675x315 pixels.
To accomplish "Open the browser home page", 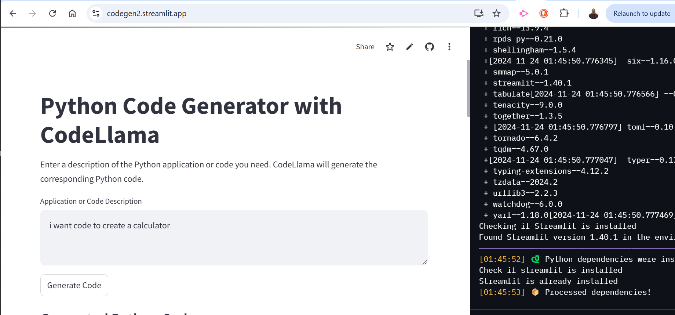I will coord(72,14).
